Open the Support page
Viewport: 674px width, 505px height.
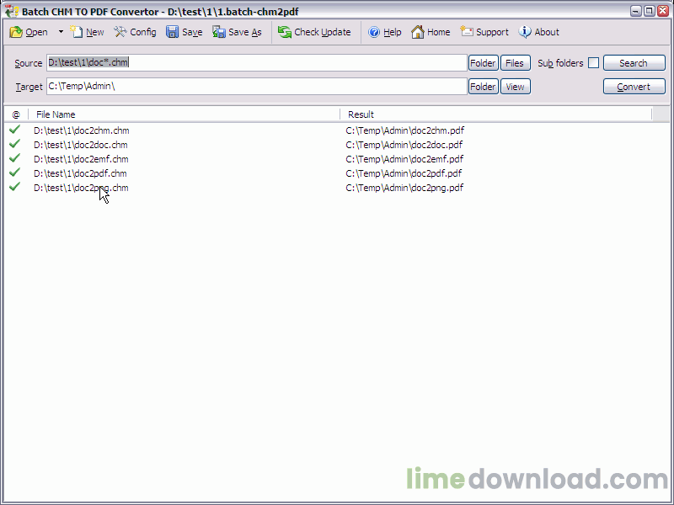pyautogui.click(x=484, y=32)
